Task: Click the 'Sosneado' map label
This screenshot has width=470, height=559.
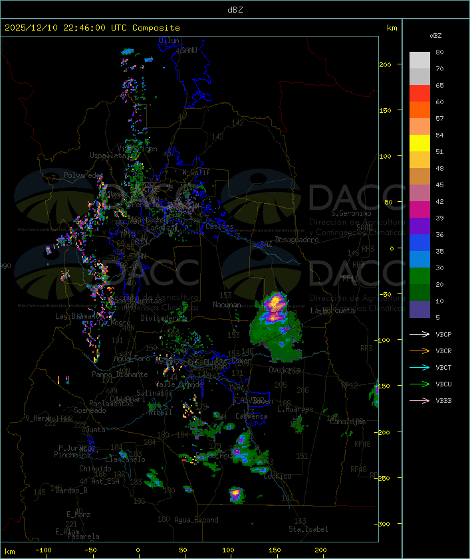Action: pos(90,410)
